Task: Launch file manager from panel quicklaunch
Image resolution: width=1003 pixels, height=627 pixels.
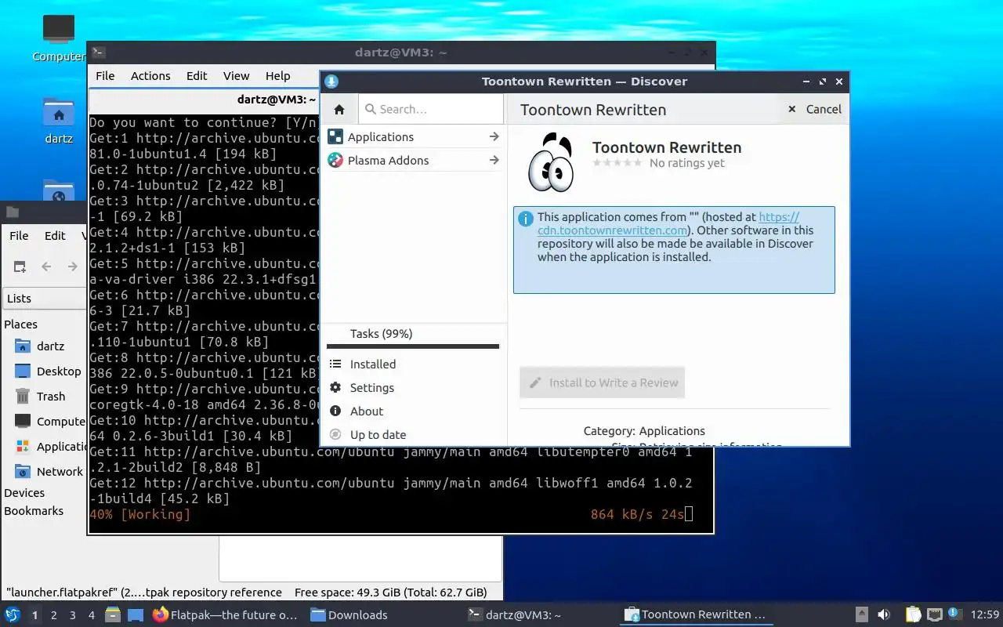Action: (113, 614)
